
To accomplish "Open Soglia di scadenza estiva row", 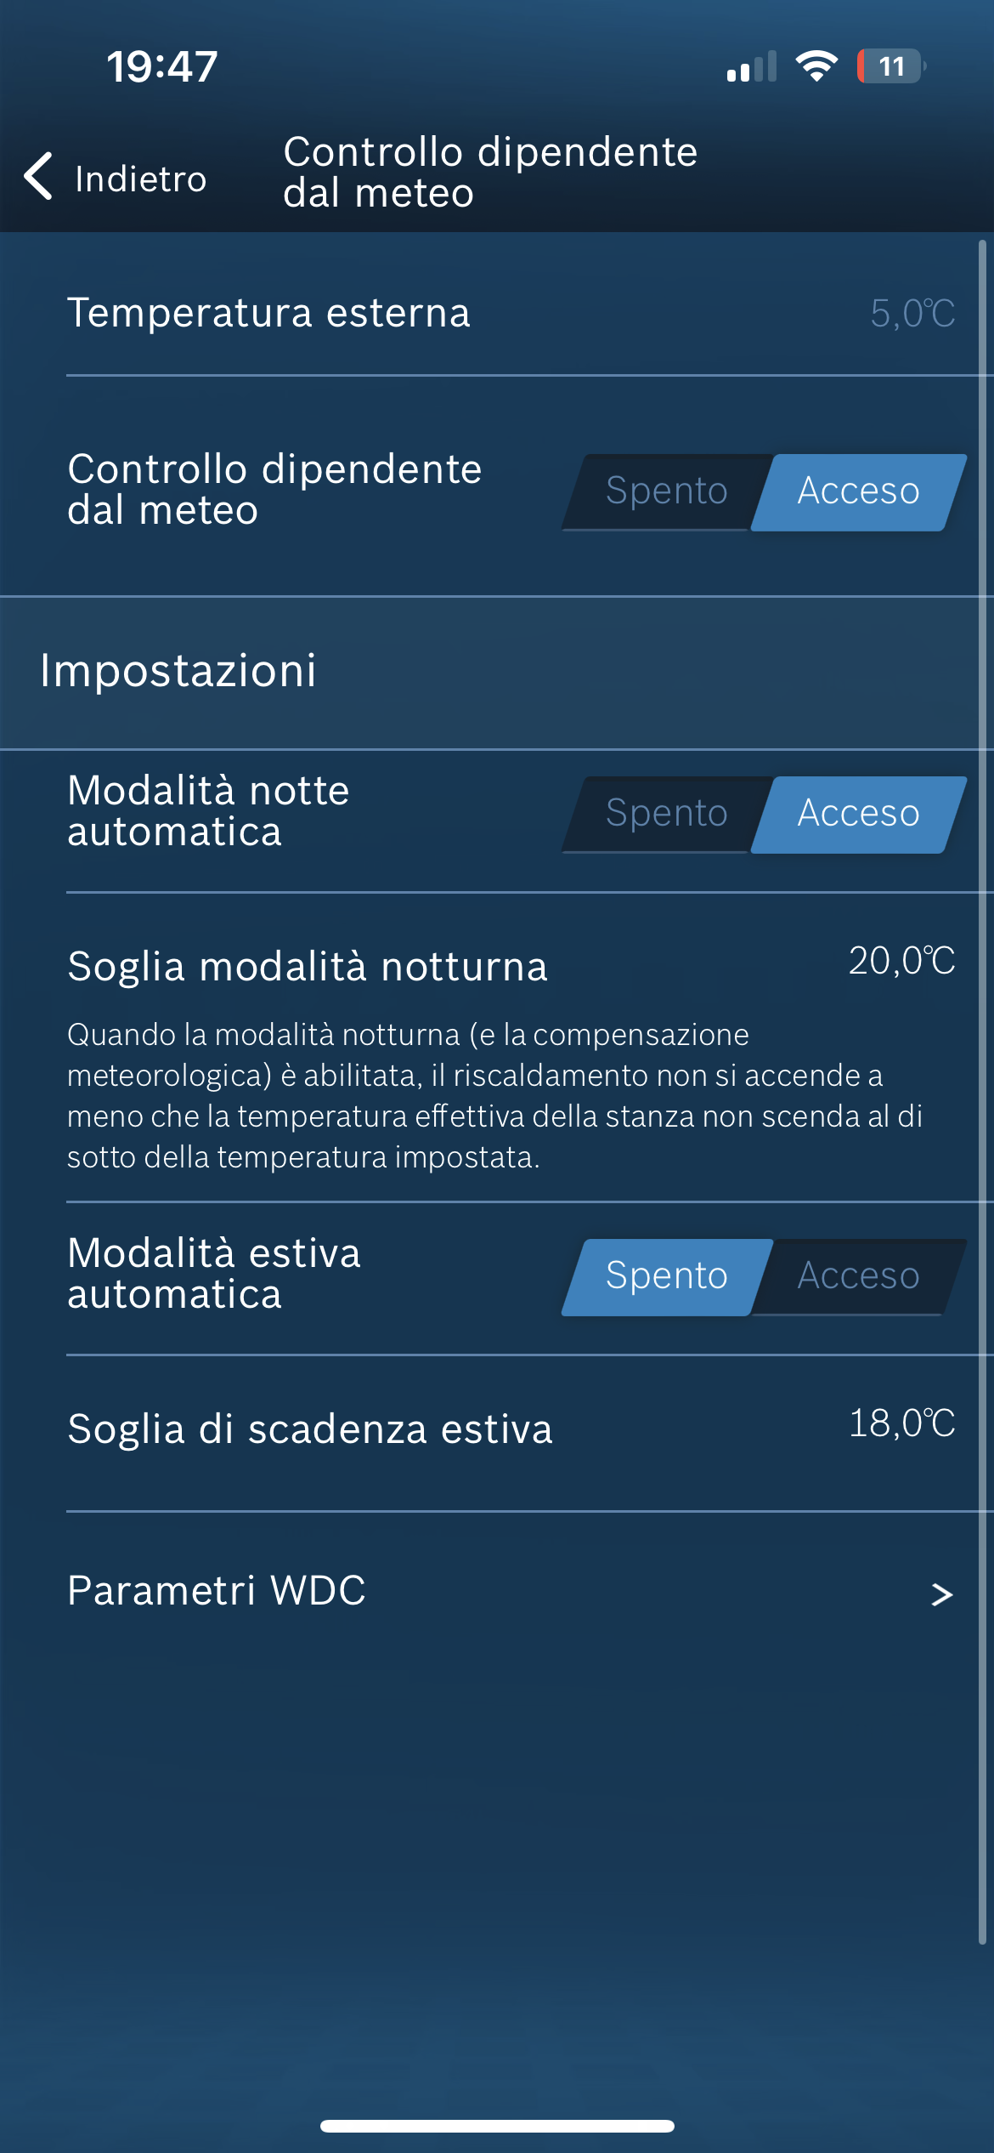I will coord(310,1429).
